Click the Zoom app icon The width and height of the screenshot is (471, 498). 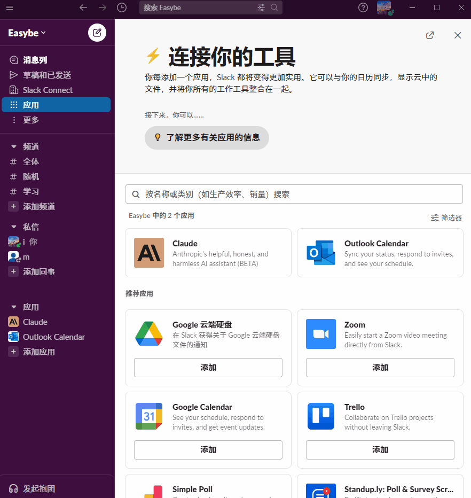[x=321, y=334]
